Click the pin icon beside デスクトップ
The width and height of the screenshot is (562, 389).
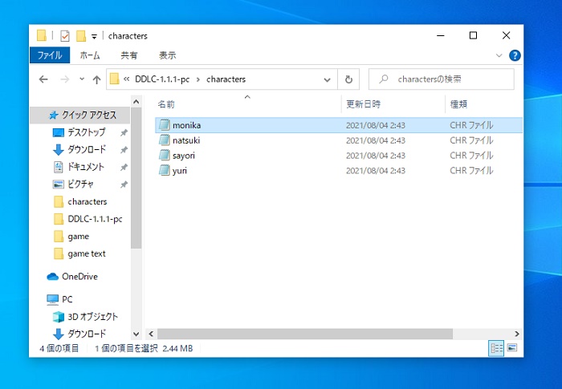(x=124, y=132)
